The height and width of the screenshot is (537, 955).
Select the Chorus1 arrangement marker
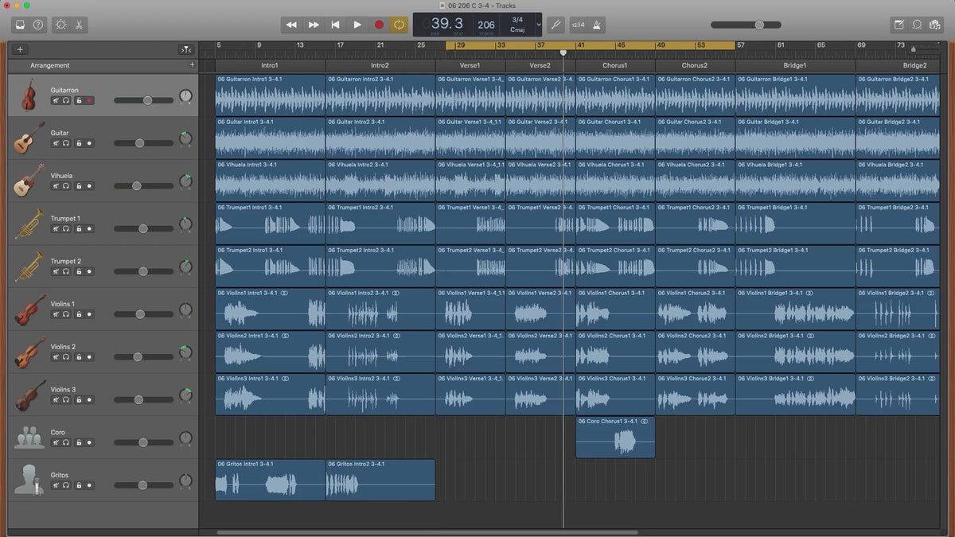tap(614, 65)
